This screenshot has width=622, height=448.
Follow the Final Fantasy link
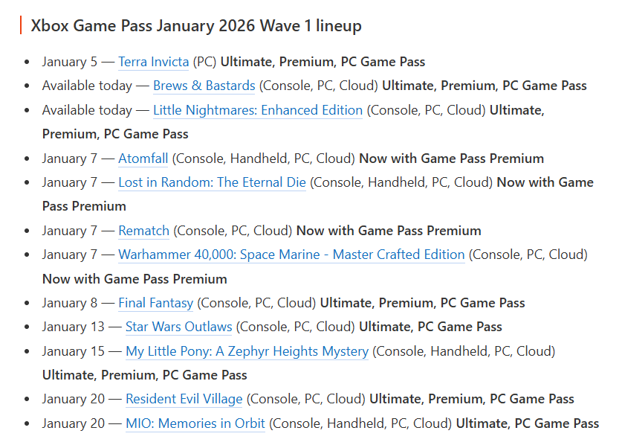coord(155,303)
